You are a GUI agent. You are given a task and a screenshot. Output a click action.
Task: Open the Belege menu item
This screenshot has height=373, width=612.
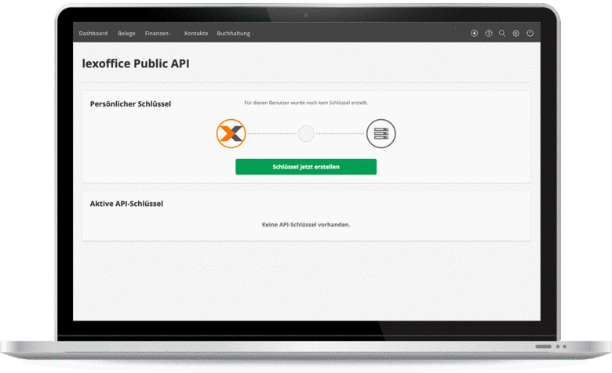click(x=126, y=34)
